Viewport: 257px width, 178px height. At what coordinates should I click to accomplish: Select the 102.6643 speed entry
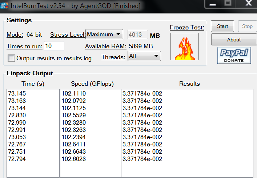click(x=74, y=152)
